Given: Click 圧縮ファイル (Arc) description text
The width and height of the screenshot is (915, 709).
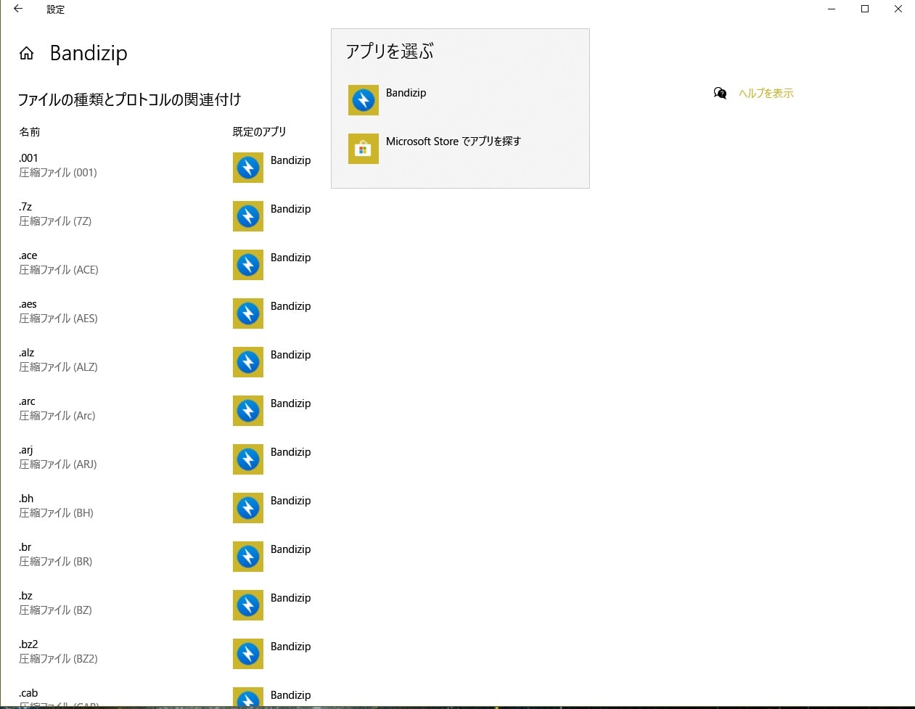Looking at the screenshot, I should tap(57, 416).
